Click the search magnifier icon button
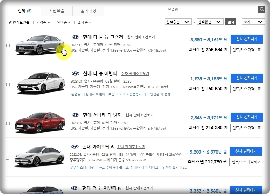The height and width of the screenshot is (194, 270). tap(262, 9)
